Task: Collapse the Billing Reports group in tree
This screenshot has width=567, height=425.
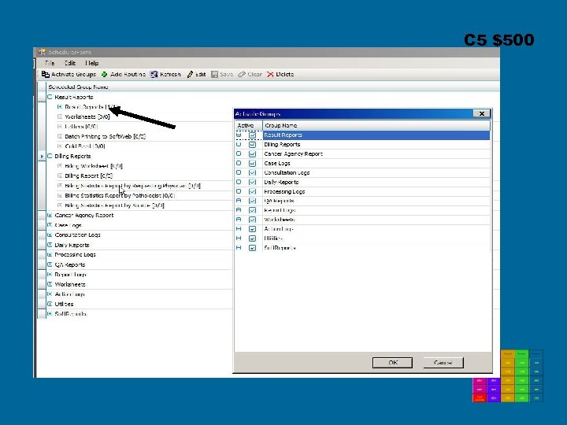Action: (x=50, y=156)
